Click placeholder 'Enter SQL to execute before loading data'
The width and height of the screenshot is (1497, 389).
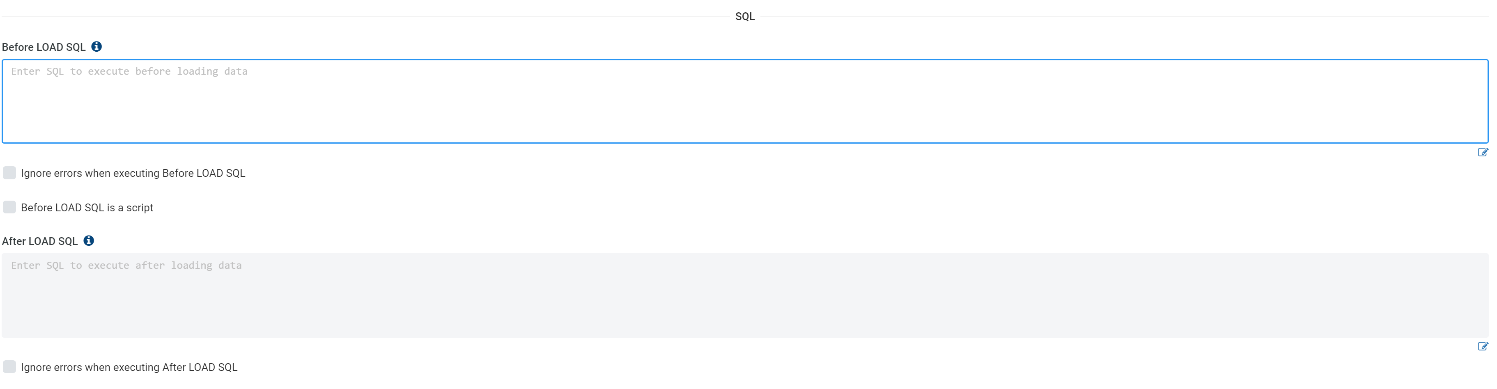coord(129,71)
